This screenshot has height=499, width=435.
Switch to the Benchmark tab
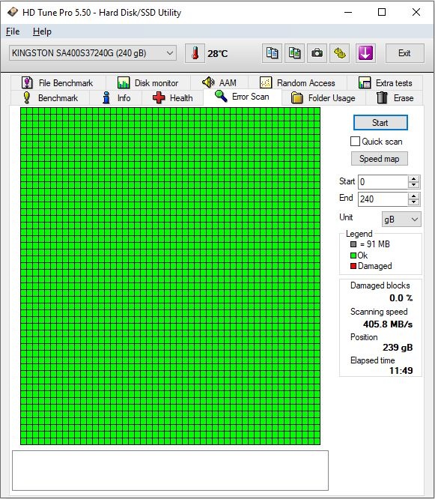tap(50, 97)
